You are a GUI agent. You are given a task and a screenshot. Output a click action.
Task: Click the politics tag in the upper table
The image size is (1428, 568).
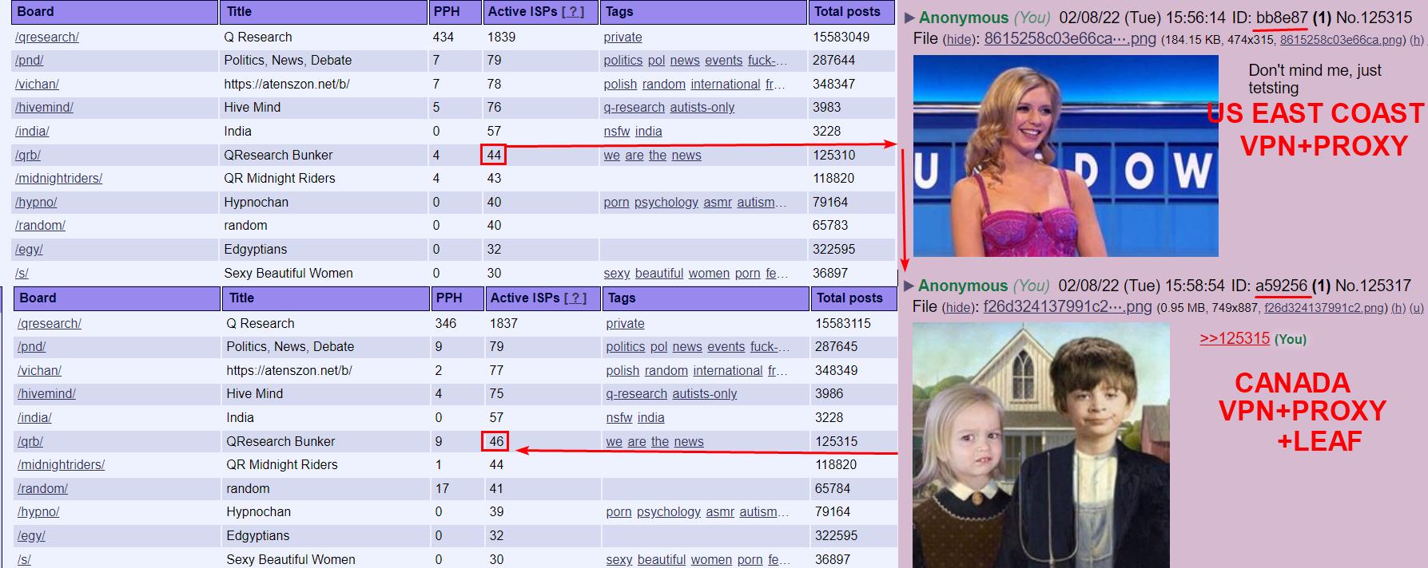click(623, 61)
